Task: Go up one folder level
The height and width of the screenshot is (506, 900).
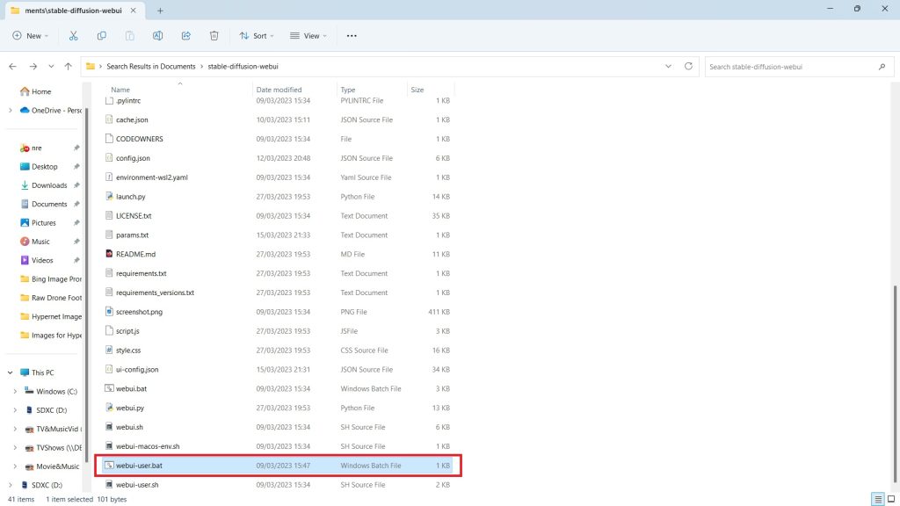Action: 68,67
